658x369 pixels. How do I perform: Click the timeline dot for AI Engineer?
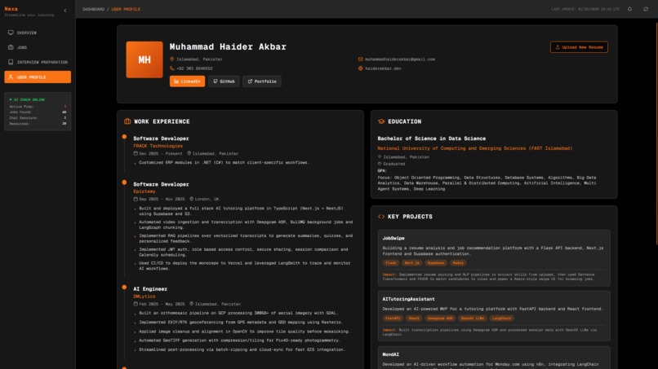(x=124, y=288)
